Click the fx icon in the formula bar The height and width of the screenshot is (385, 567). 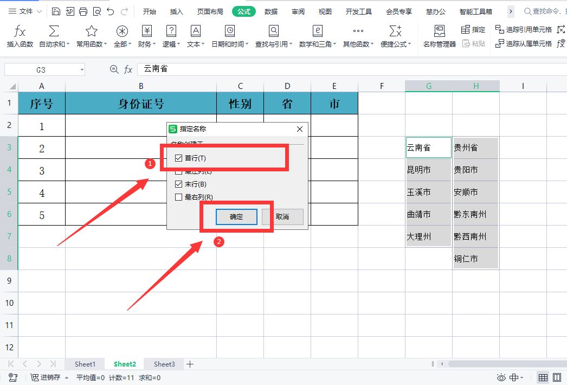128,69
